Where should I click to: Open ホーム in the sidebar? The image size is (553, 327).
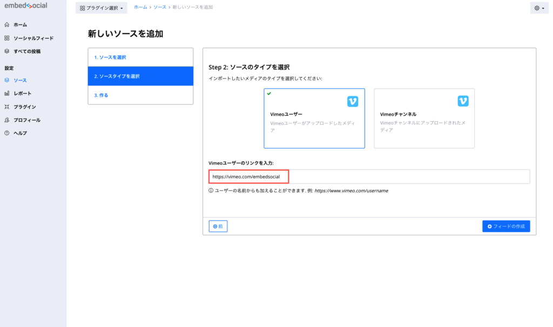point(21,25)
